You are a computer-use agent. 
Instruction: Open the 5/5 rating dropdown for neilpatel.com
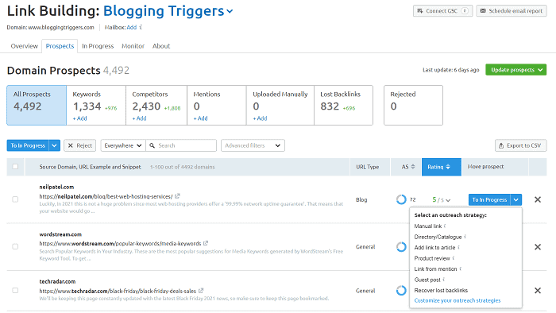[x=442, y=200]
